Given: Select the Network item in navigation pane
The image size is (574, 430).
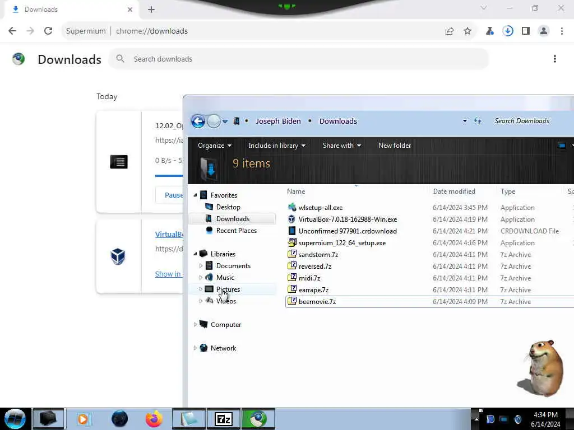Looking at the screenshot, I should click(x=223, y=348).
